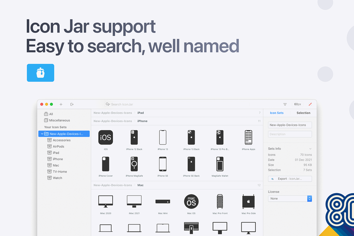Select the iPhone SE icon
Screen dimensions: 354x236
click(x=163, y=164)
